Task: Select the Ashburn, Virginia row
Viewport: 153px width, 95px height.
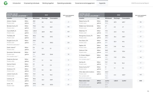Action: (x=33, y=22)
